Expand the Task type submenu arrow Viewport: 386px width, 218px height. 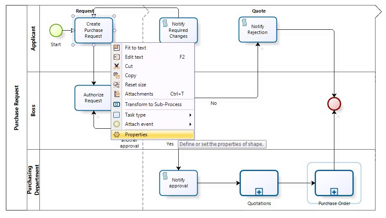pyautogui.click(x=190, y=115)
